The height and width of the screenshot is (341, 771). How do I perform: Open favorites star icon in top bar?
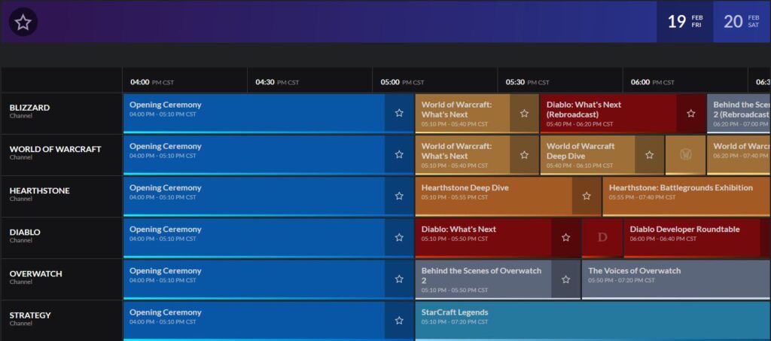23,22
